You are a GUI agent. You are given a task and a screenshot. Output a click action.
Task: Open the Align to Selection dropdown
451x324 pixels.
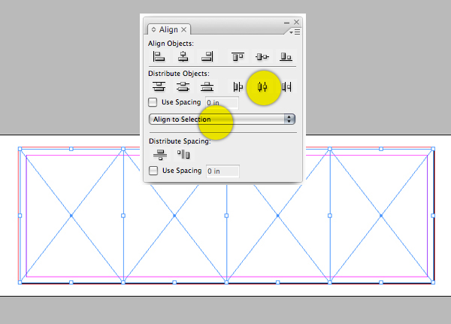click(x=222, y=119)
